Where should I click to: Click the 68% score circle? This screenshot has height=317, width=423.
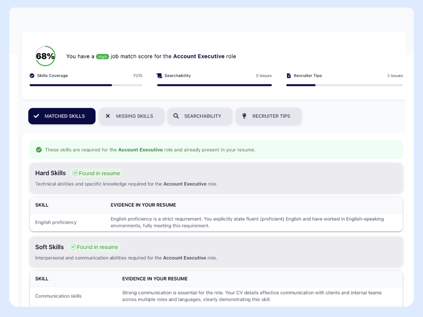point(45,56)
